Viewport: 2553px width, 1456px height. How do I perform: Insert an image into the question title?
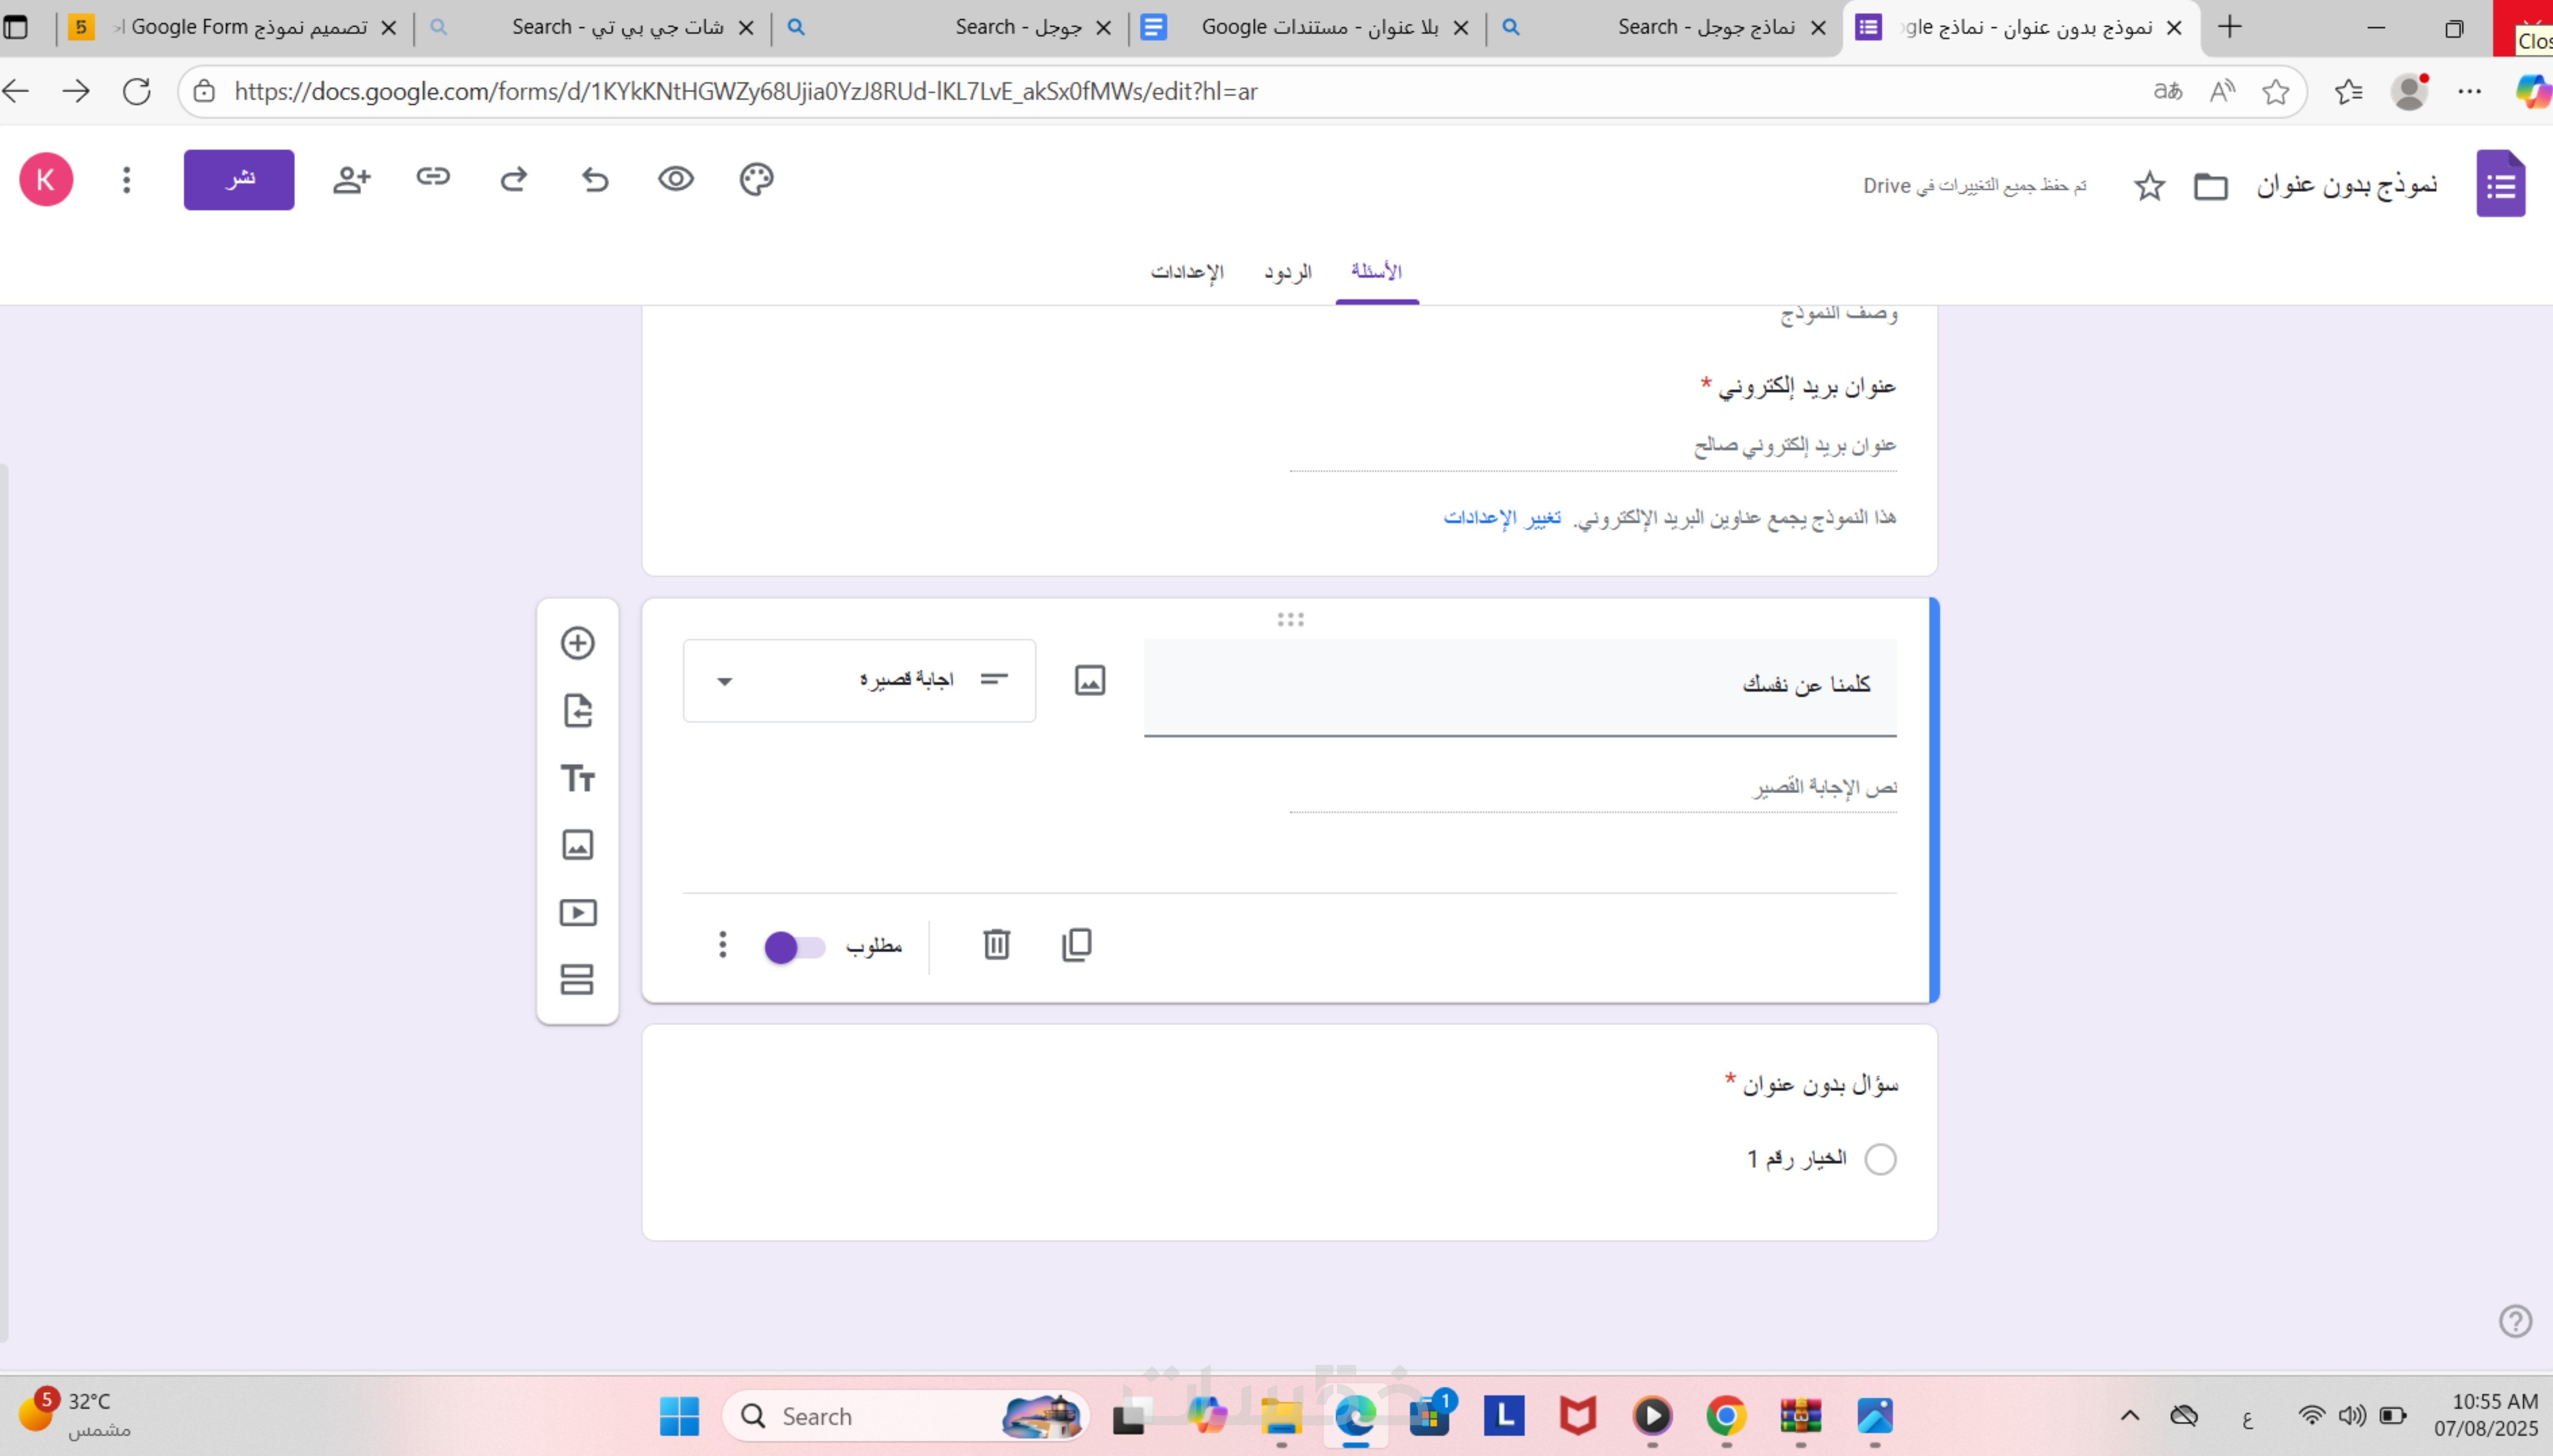click(x=1089, y=681)
